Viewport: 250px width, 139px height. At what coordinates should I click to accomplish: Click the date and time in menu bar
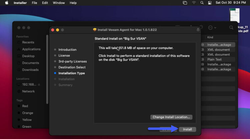point(231,3)
